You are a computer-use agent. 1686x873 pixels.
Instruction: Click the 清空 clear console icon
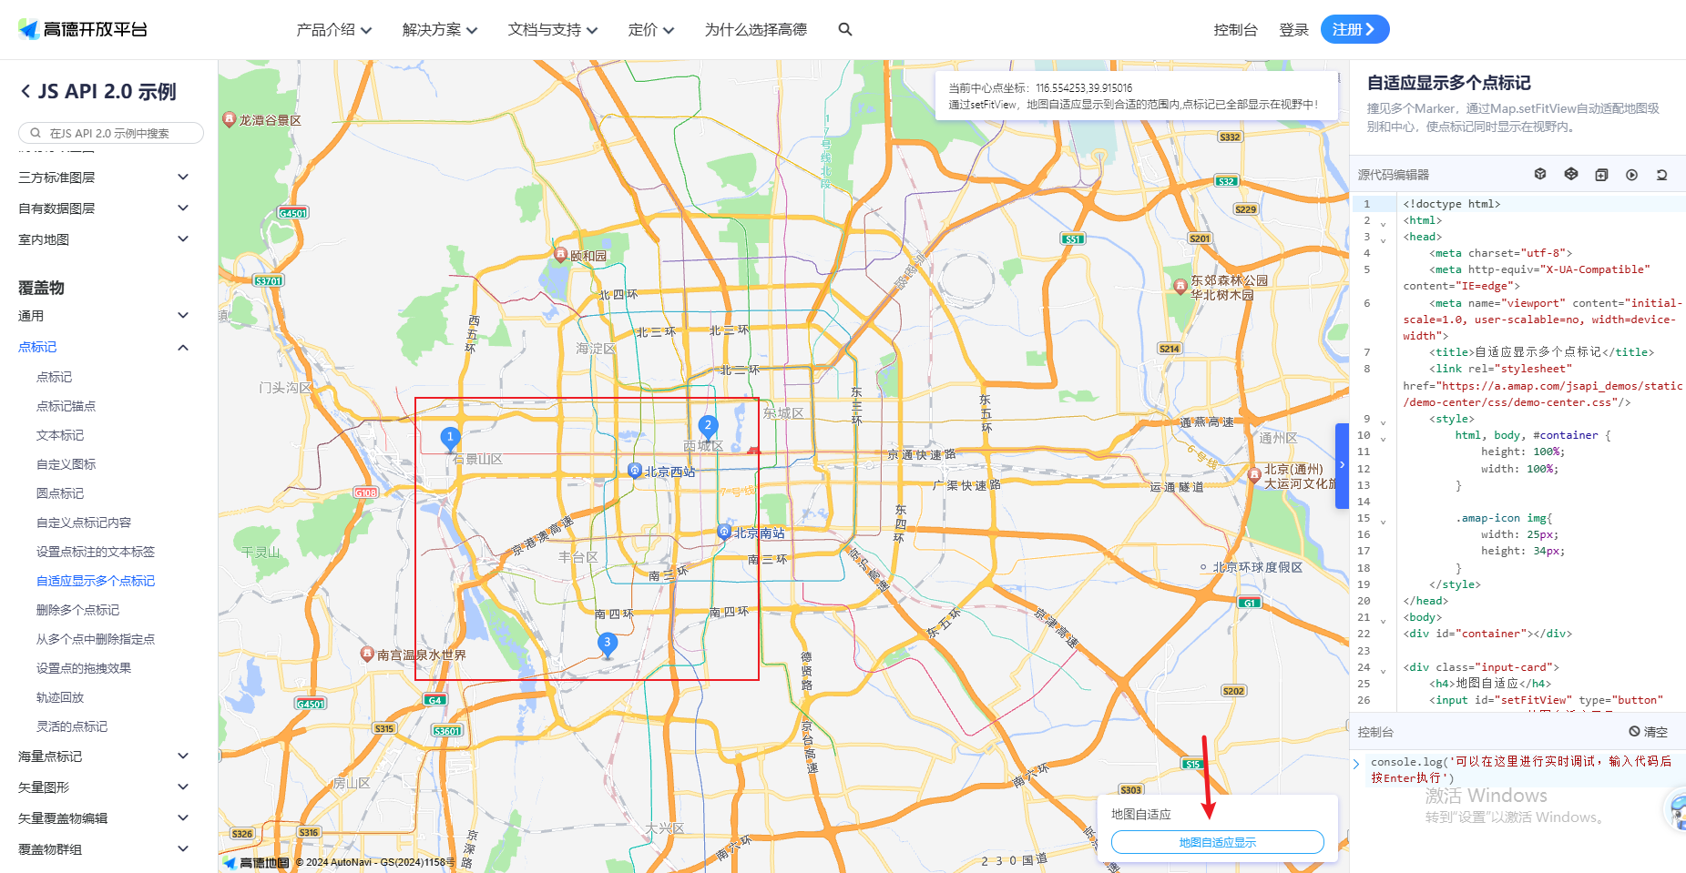[x=1634, y=732]
